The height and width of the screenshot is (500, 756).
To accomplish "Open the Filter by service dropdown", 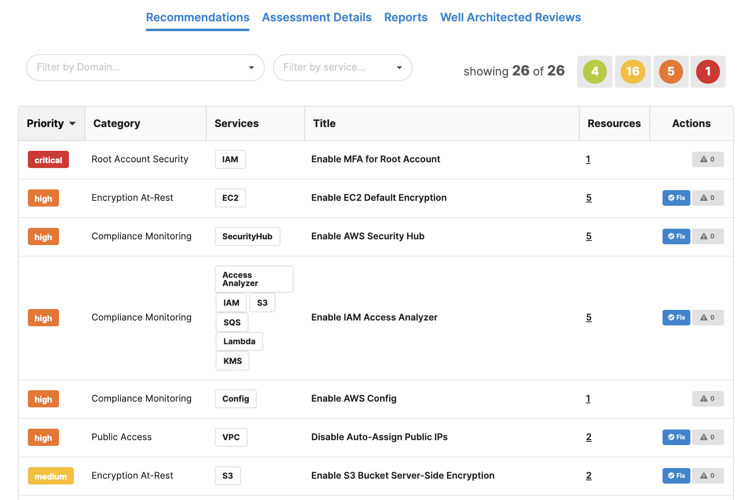I will (343, 68).
